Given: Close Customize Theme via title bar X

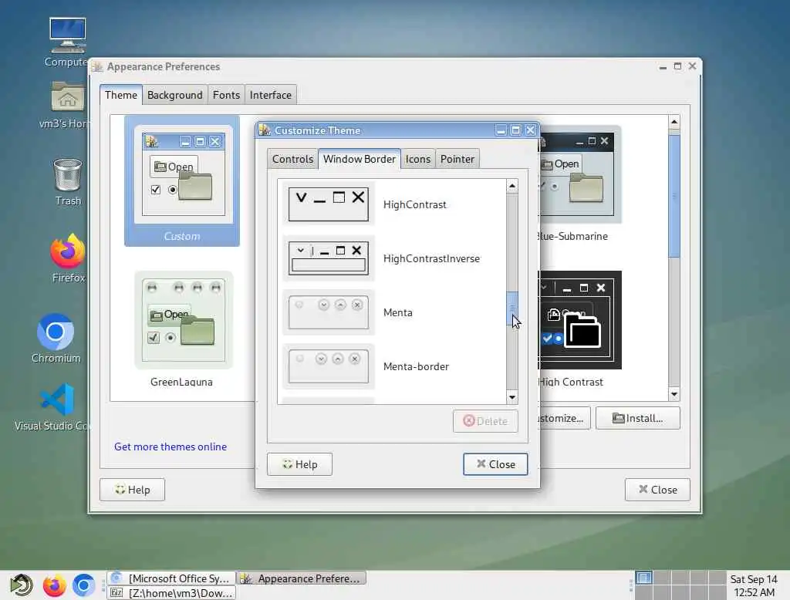Looking at the screenshot, I should 530,130.
